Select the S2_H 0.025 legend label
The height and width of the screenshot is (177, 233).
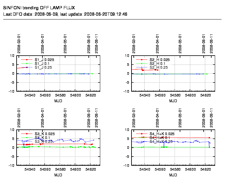point(160,60)
